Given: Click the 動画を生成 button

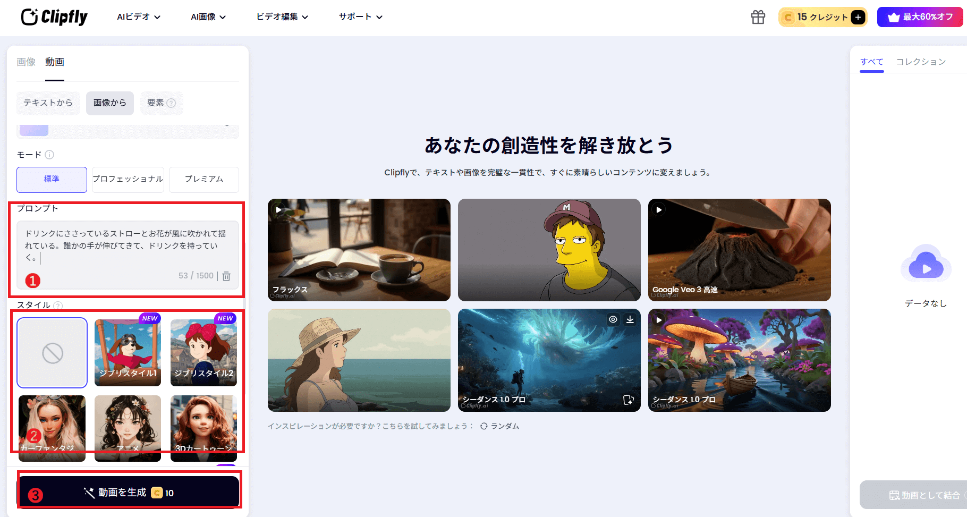Looking at the screenshot, I should [129, 491].
